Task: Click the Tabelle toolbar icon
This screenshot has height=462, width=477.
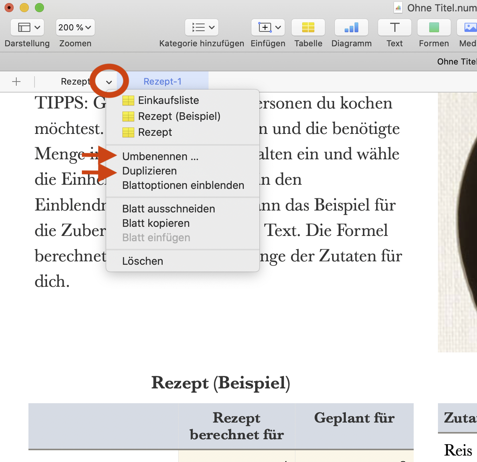Action: click(x=308, y=27)
